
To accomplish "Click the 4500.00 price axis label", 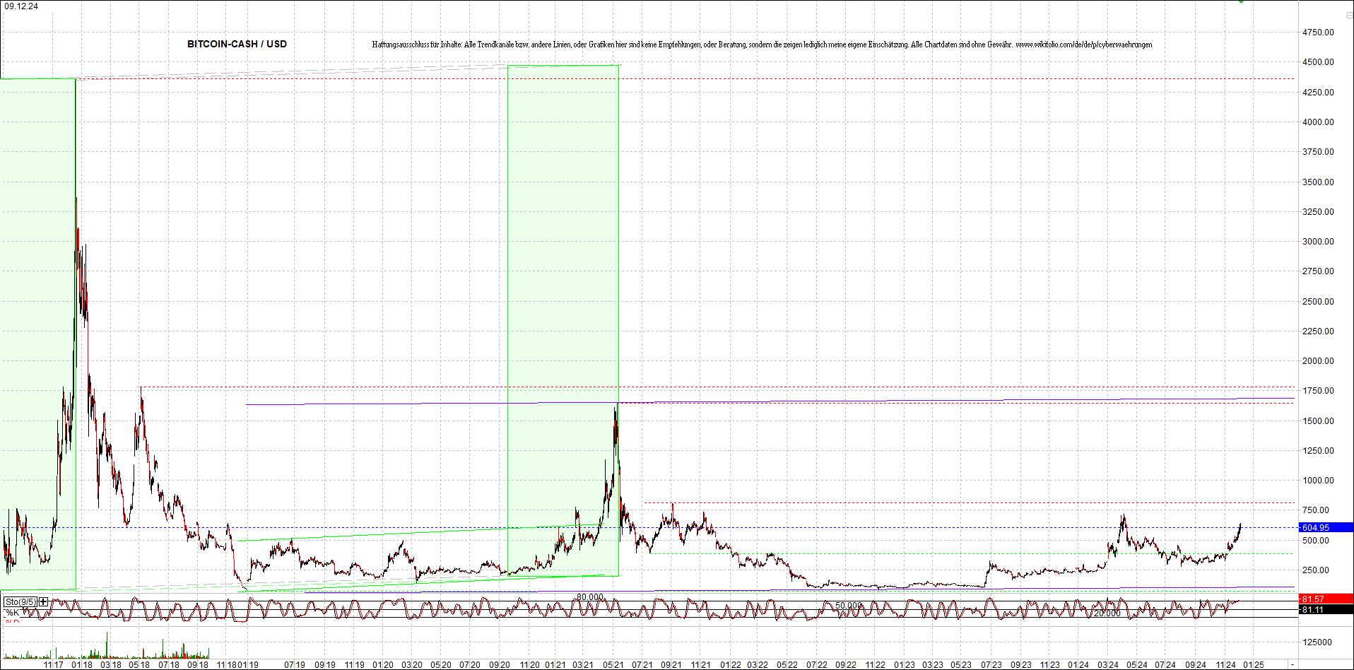I will coord(1318,62).
